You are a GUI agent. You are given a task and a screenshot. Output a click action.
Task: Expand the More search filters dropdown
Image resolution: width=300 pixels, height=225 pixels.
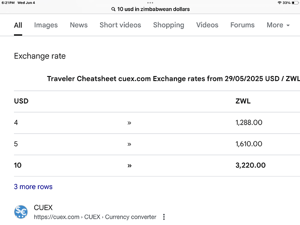click(278, 25)
